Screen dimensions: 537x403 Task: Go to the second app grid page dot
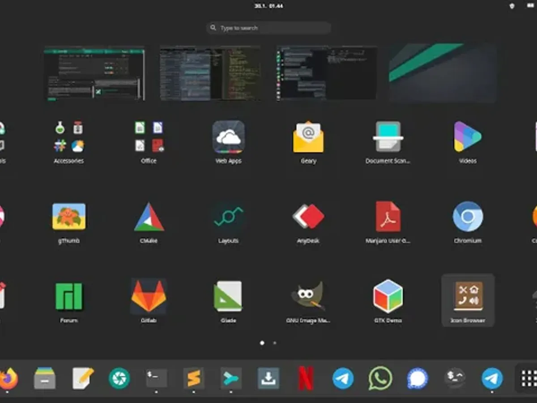coord(274,343)
